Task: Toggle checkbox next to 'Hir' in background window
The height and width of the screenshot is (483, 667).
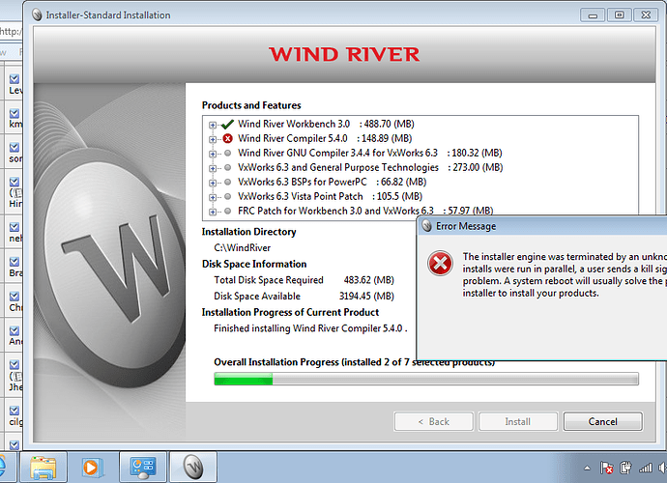Action: [x=14, y=182]
